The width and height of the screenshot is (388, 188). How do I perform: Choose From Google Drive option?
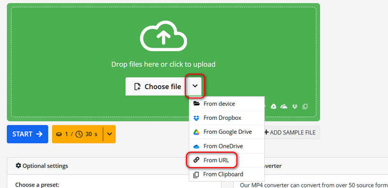226,132
